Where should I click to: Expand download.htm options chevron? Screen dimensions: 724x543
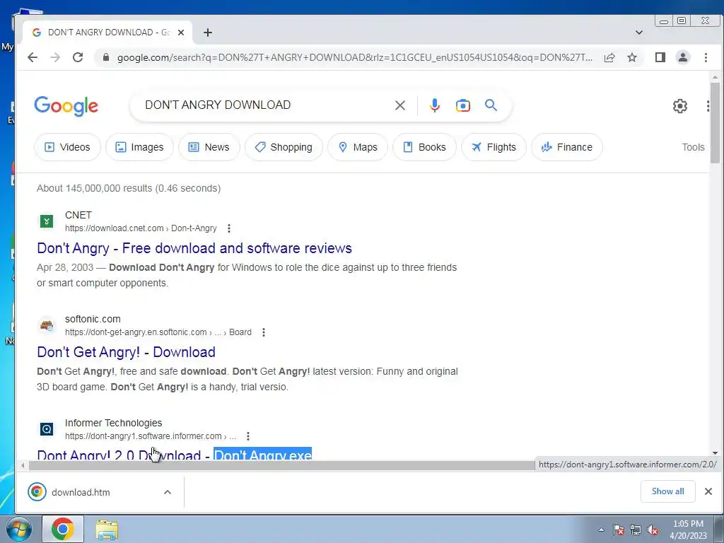pyautogui.click(x=168, y=492)
